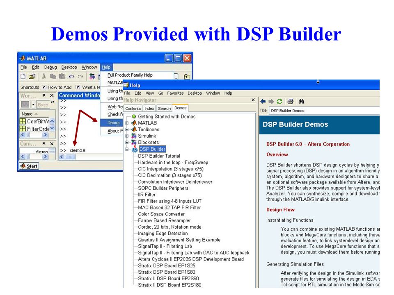The image size is (394, 295).
Task: Select the FilterOrde variable in Workspace
Action: coord(34,129)
